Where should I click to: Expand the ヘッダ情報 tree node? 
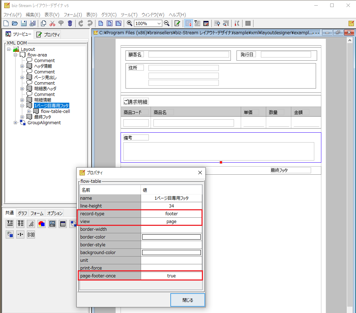tap(22, 66)
